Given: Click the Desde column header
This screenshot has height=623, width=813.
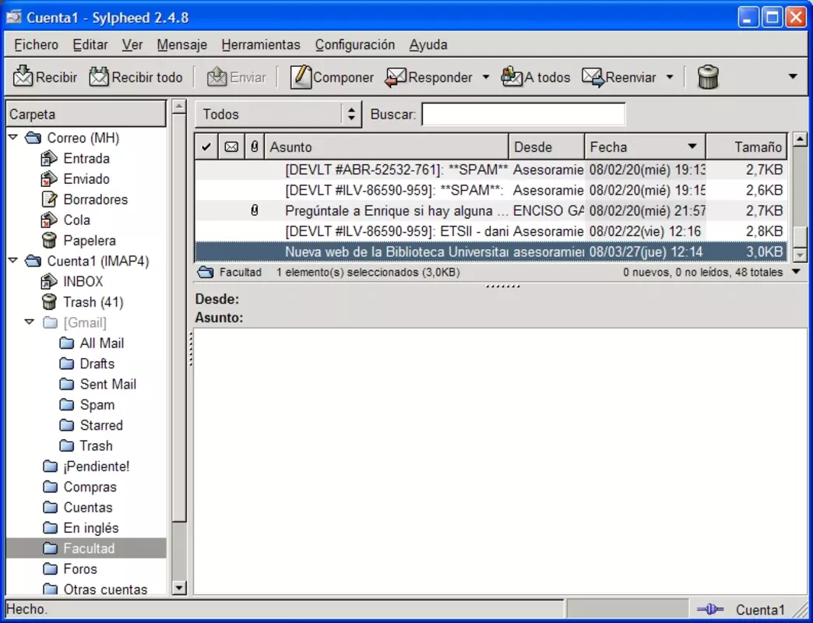Looking at the screenshot, I should pos(547,146).
